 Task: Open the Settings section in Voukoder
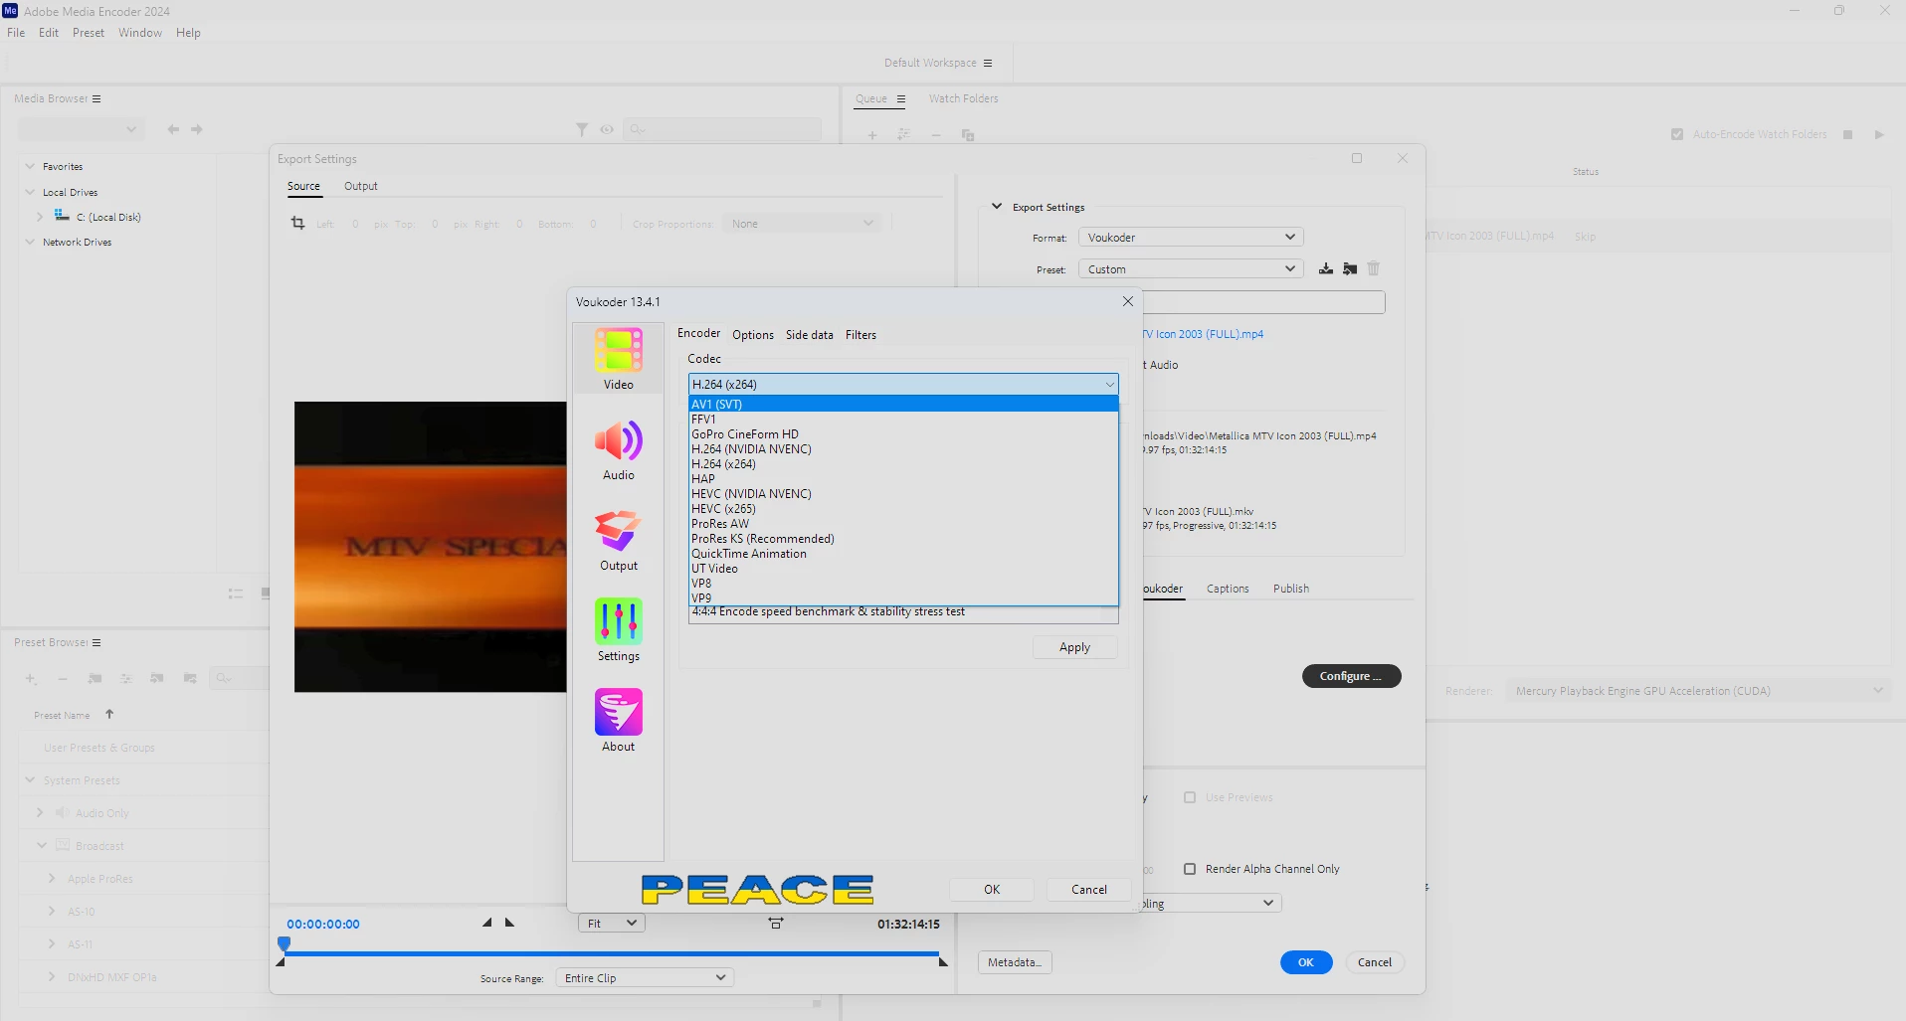click(618, 631)
